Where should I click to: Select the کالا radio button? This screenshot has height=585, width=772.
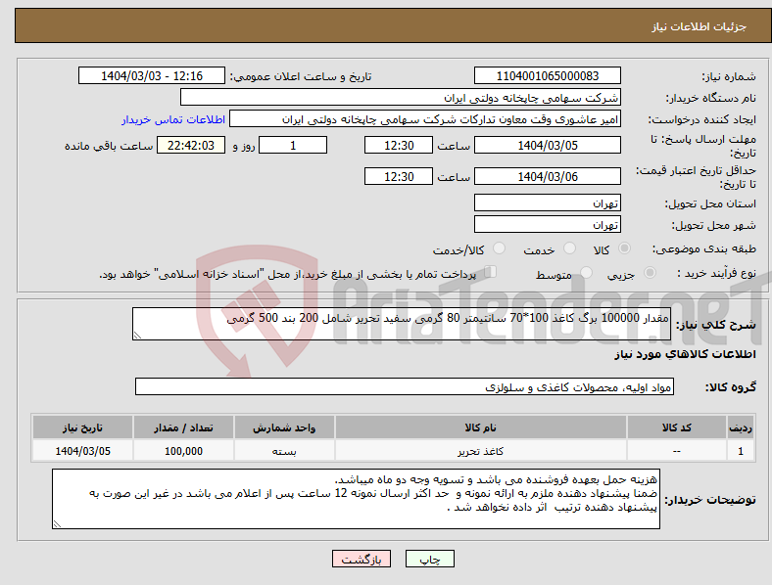[x=624, y=248]
